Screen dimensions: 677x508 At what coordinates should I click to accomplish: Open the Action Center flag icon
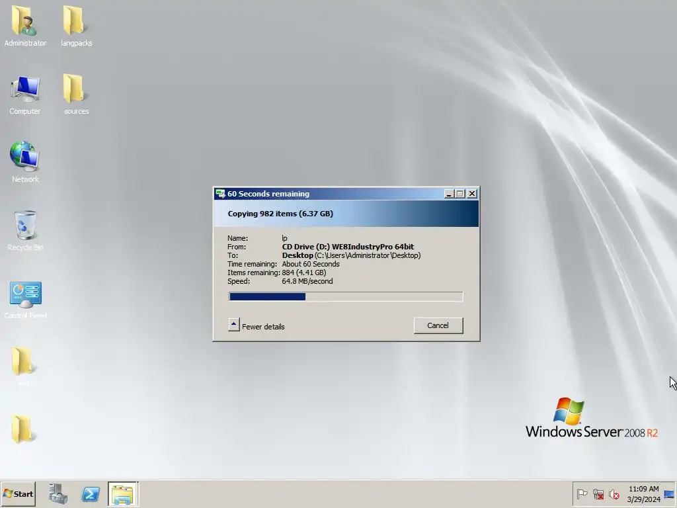click(582, 493)
